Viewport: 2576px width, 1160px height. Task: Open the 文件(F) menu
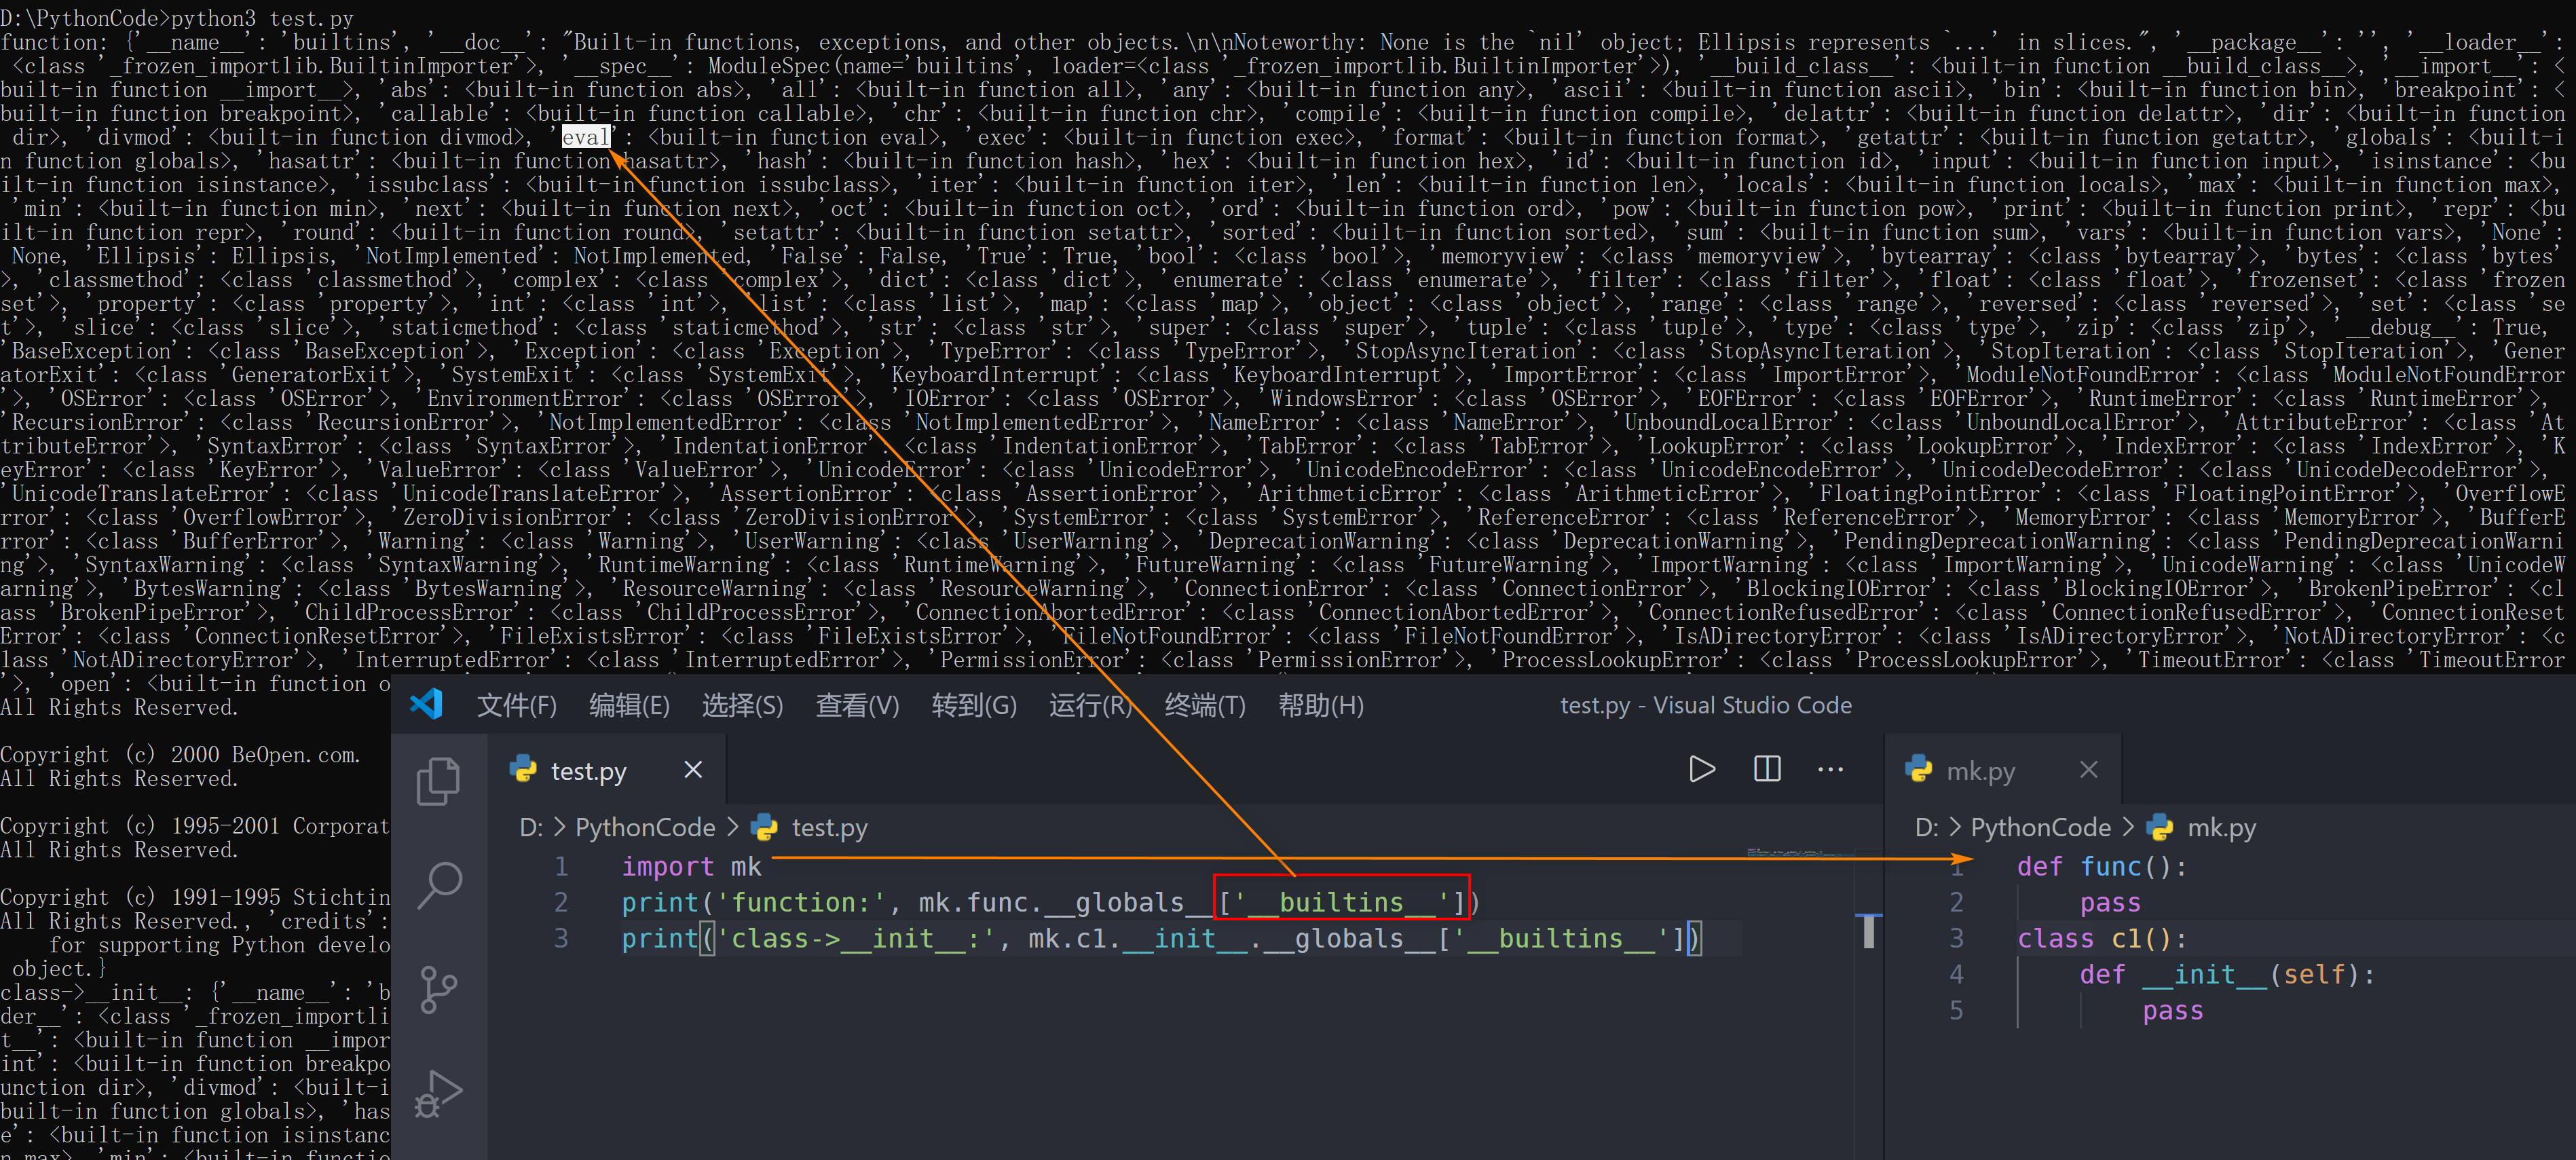click(x=516, y=706)
